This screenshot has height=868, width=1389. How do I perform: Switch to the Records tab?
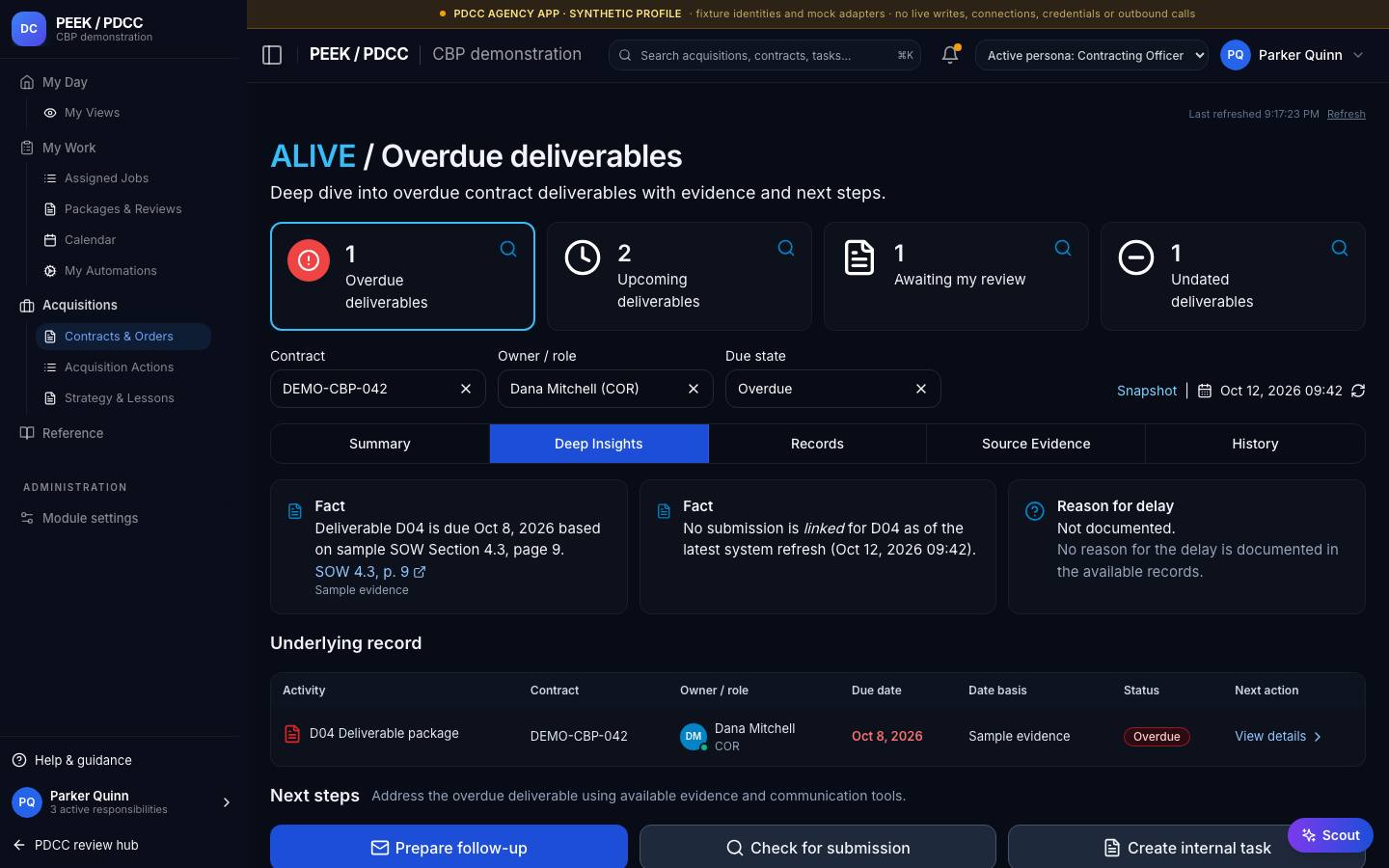coord(817,444)
